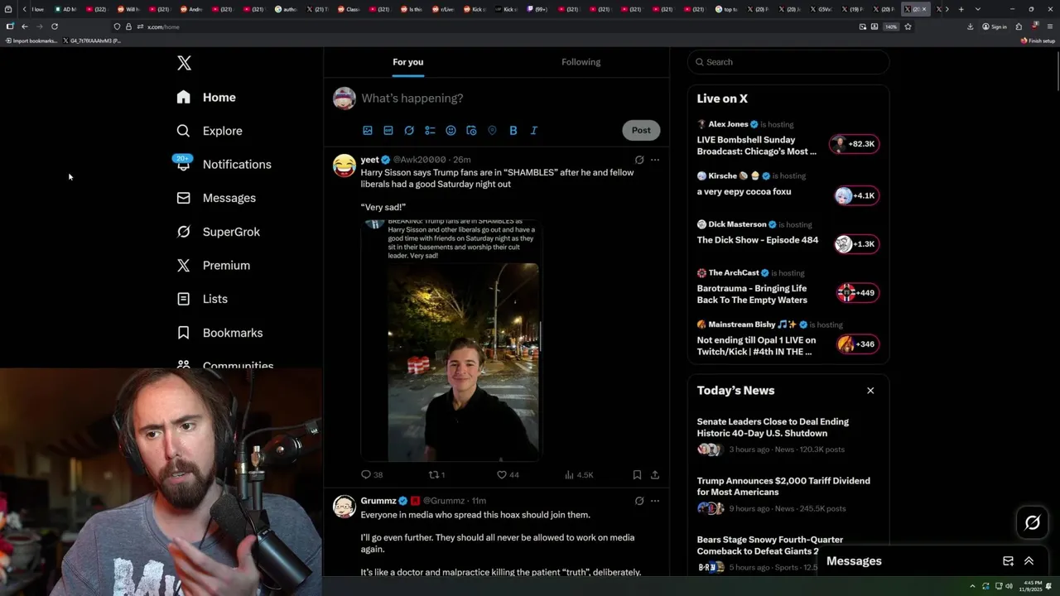Switch to the For you tab
This screenshot has width=1060, height=596.
[x=407, y=62]
